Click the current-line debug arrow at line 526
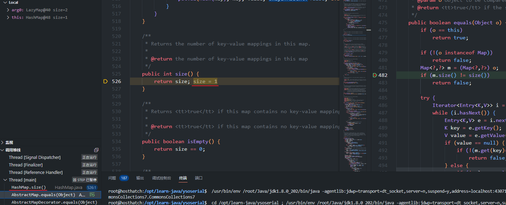 (x=105, y=81)
